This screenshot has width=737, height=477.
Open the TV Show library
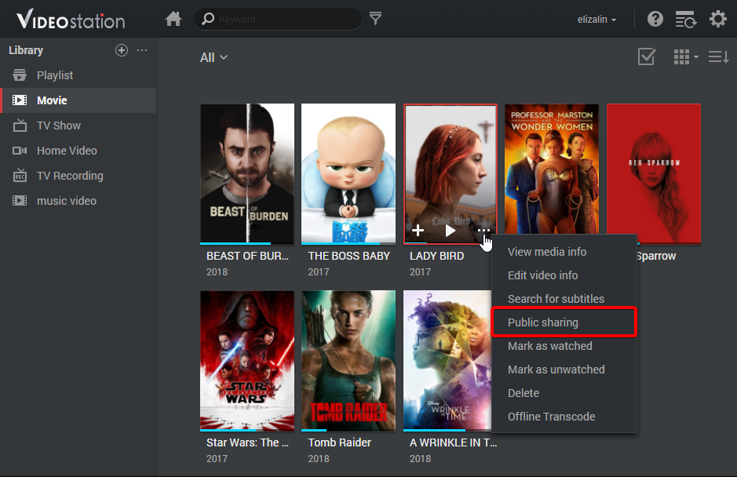pyautogui.click(x=78, y=126)
